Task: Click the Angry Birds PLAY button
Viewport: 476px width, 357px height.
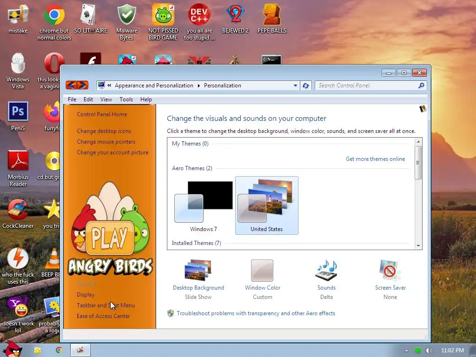Action: 110,238
